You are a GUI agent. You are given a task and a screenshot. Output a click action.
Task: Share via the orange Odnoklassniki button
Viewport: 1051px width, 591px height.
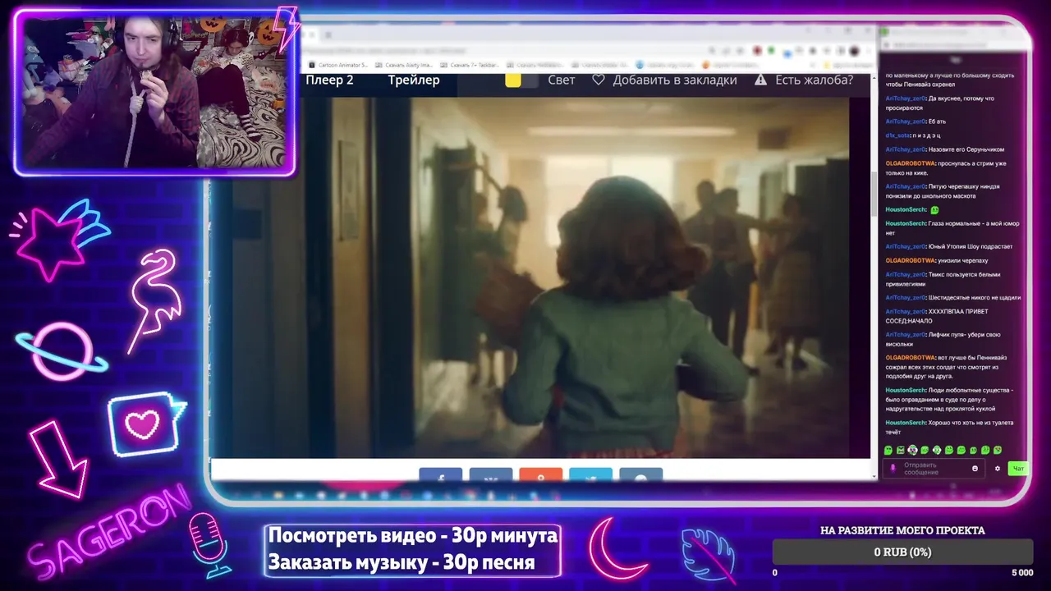tap(541, 476)
